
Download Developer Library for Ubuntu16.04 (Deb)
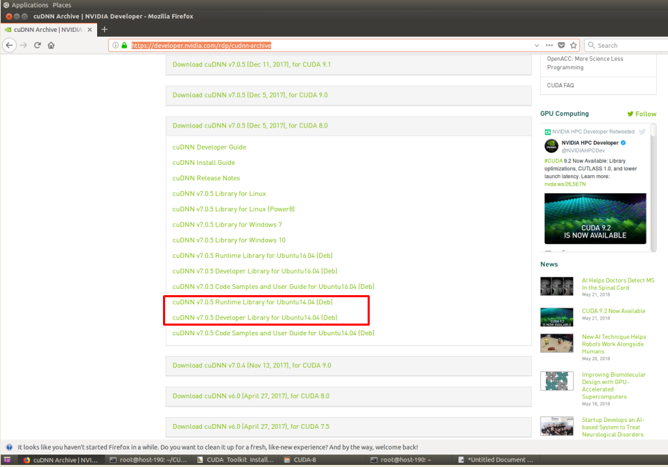pos(255,271)
